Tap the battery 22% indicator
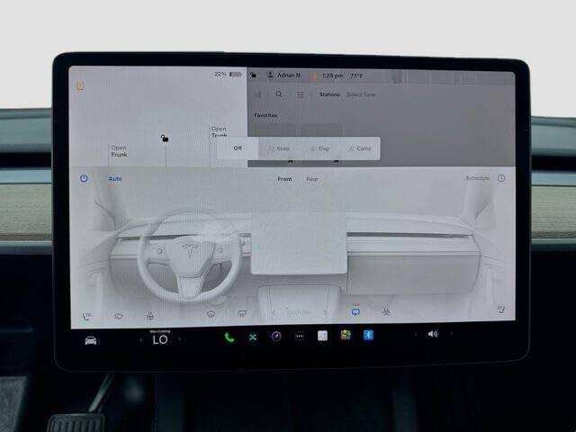The image size is (576, 432). click(228, 74)
